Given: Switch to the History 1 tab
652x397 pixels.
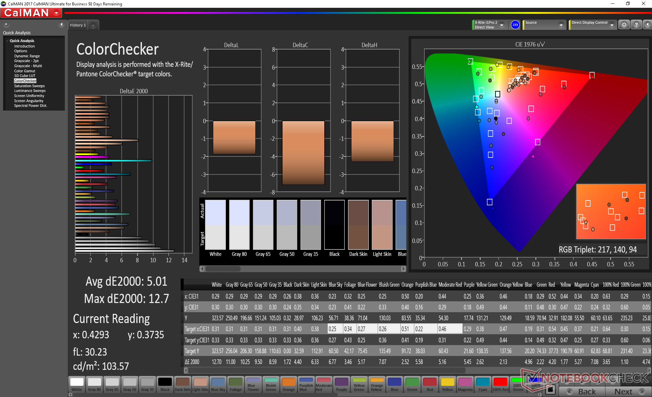Looking at the screenshot, I should coord(78,25).
